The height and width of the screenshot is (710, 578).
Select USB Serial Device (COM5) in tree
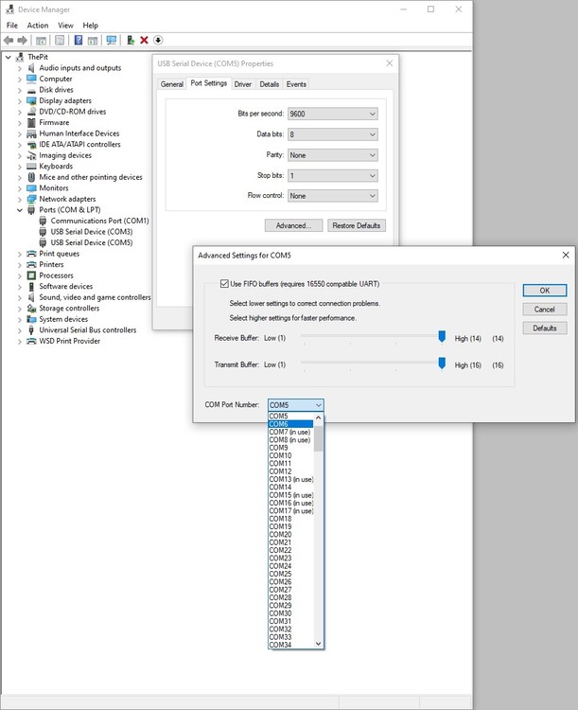click(x=92, y=242)
